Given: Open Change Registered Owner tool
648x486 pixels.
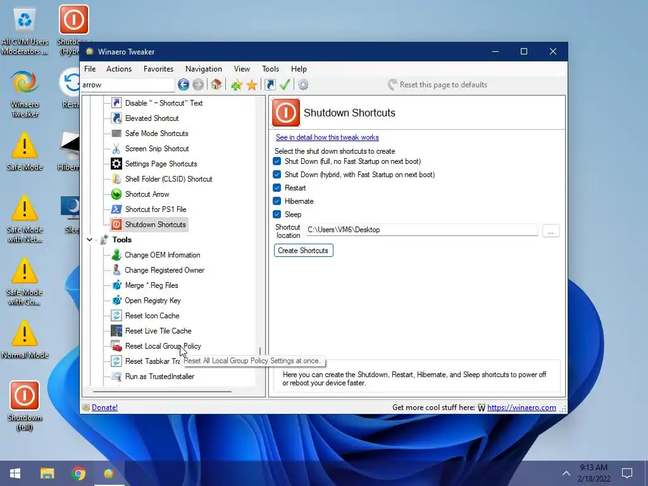Looking at the screenshot, I should (165, 270).
